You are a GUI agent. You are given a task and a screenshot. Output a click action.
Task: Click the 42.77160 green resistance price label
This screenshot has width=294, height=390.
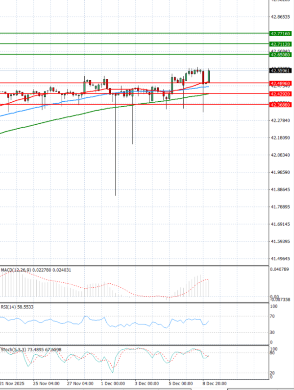coord(280,33)
